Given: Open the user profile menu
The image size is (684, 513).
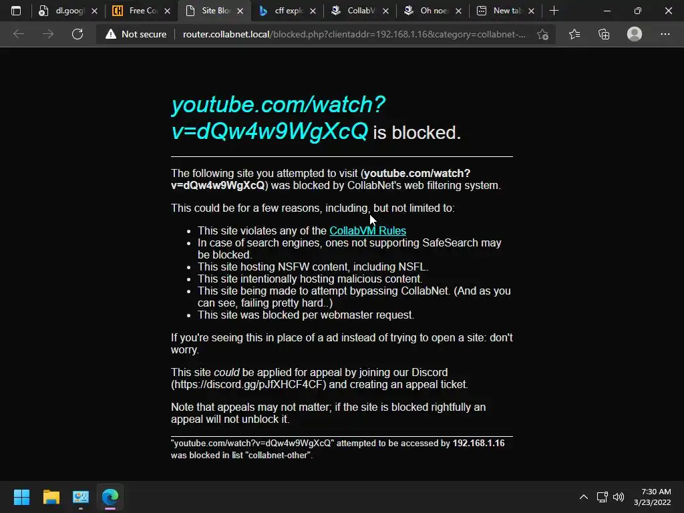Looking at the screenshot, I should (635, 34).
